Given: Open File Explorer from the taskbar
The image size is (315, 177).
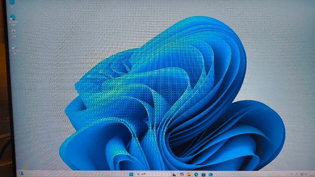Looking at the screenshot, I should (x=189, y=174).
